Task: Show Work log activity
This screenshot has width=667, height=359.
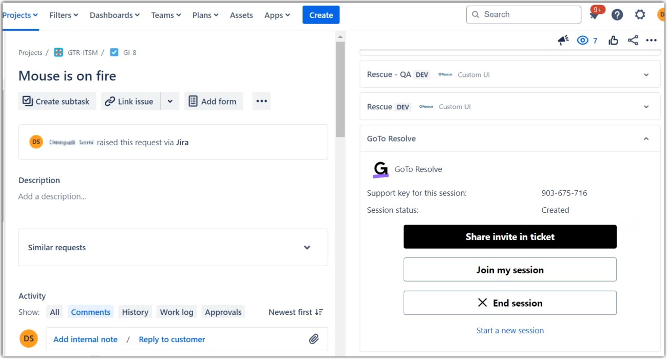Action: 177,312
